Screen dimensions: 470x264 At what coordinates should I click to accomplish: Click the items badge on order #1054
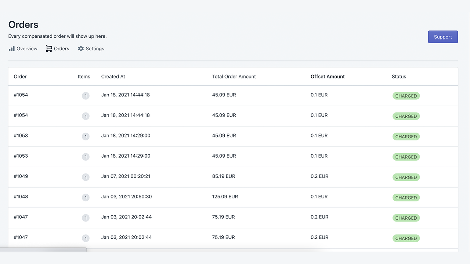(86, 96)
